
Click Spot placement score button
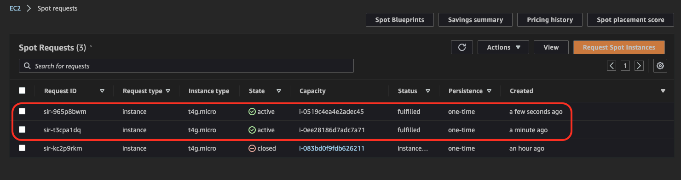coord(630,20)
